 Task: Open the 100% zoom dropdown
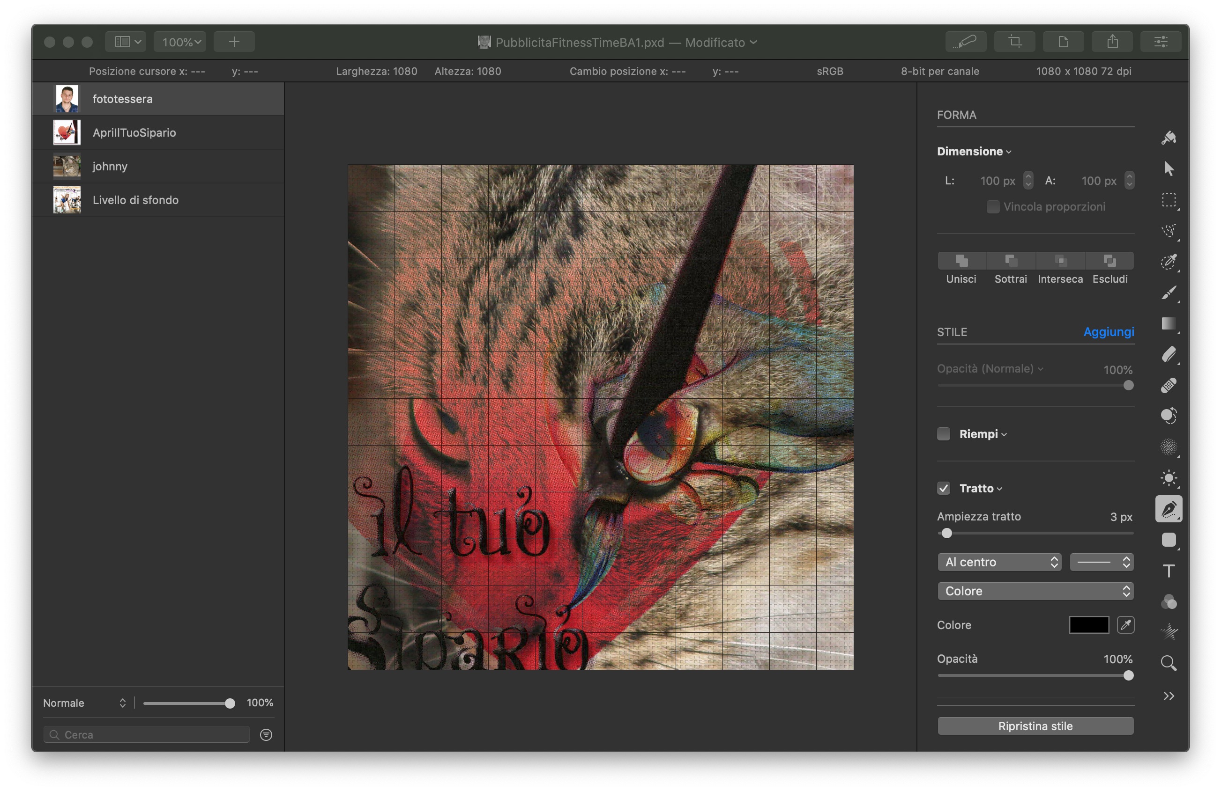tap(180, 42)
